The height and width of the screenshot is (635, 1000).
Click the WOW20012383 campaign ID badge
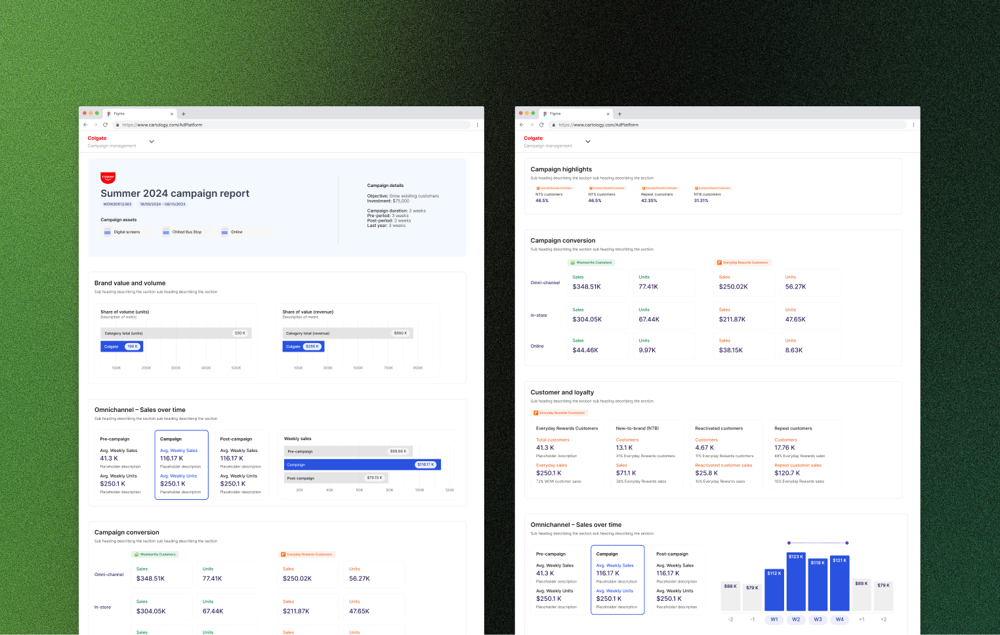click(117, 204)
